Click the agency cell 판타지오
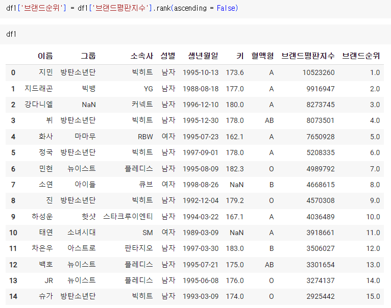The image size is (391, 308). pyautogui.click(x=139, y=248)
